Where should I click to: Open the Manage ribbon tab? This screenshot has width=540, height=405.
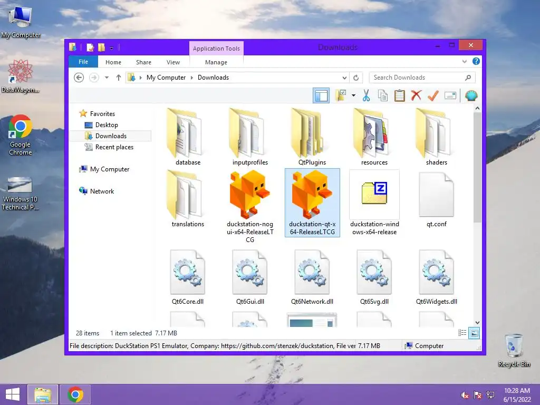tap(216, 62)
